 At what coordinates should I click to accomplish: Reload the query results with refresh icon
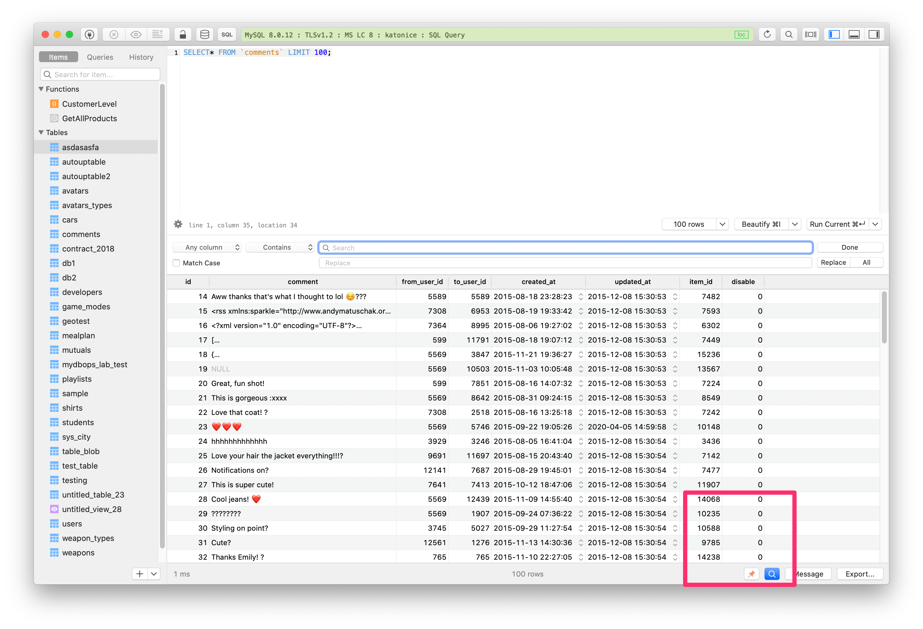click(767, 34)
